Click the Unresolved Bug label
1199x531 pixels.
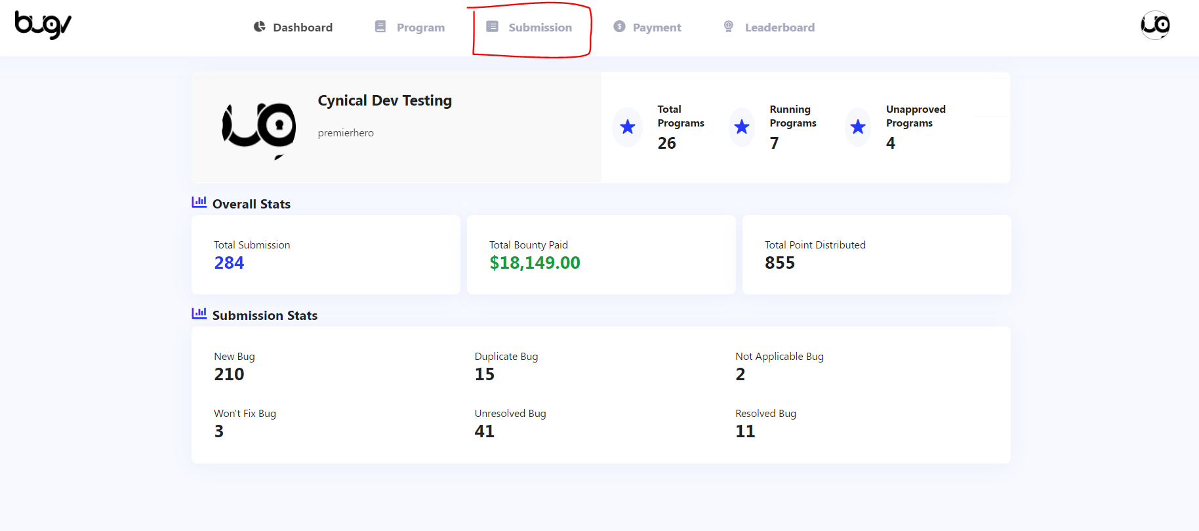click(510, 414)
